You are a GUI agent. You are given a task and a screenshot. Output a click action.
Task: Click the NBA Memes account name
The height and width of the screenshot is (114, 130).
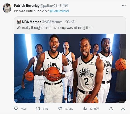click(31, 22)
